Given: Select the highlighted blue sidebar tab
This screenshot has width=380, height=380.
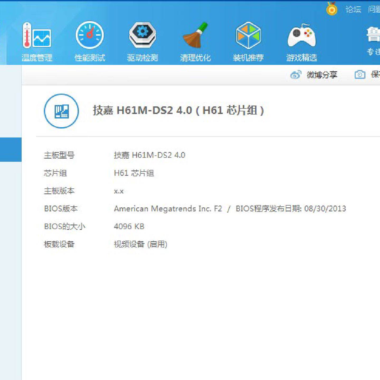Looking at the screenshot, I should tap(11, 149).
